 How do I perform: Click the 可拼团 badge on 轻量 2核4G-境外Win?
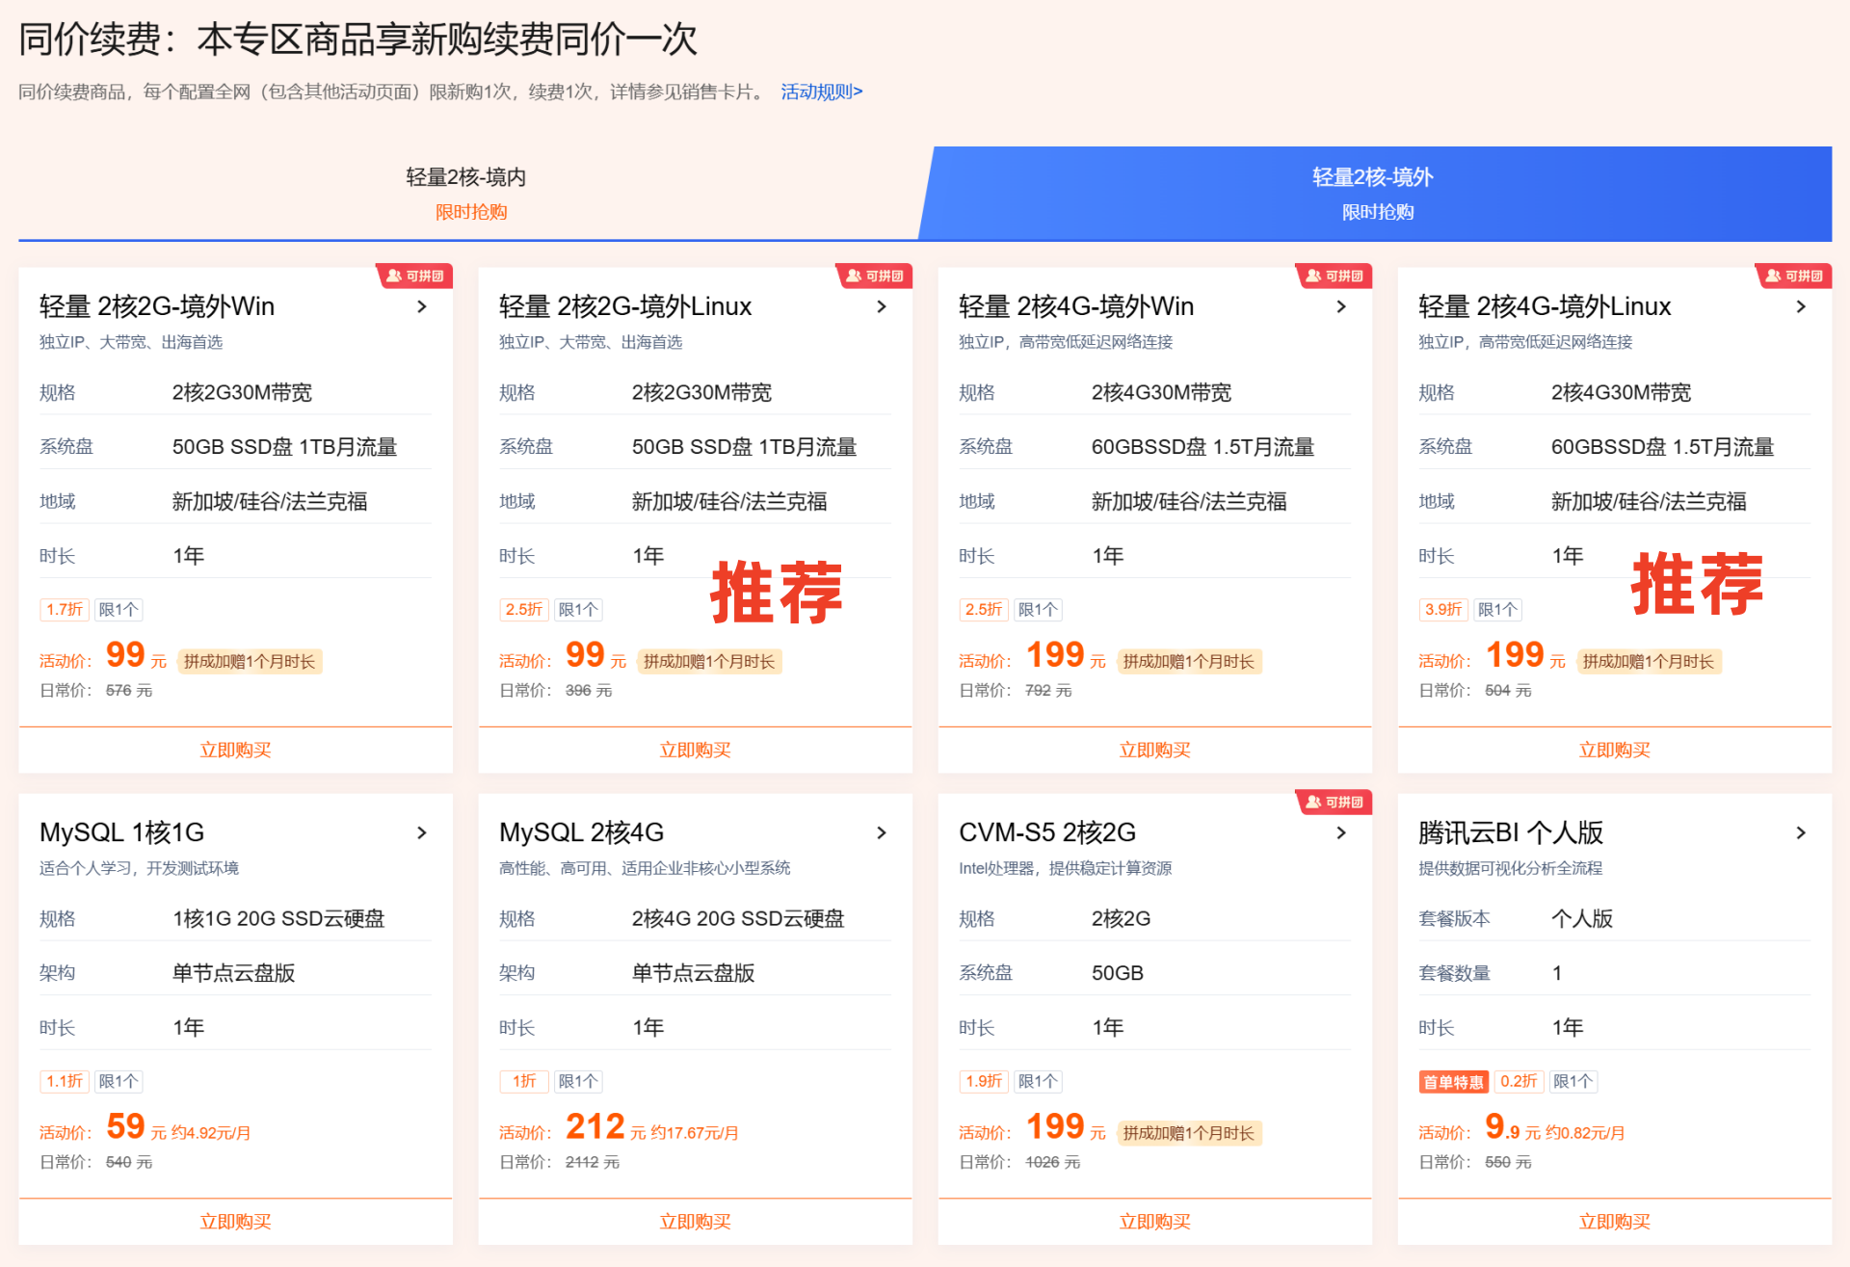click(1335, 276)
